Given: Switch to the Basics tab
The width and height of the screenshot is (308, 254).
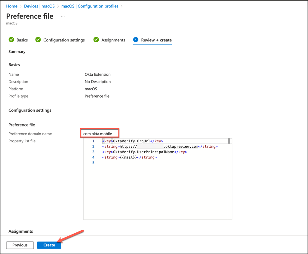Looking at the screenshot, I should (x=22, y=40).
